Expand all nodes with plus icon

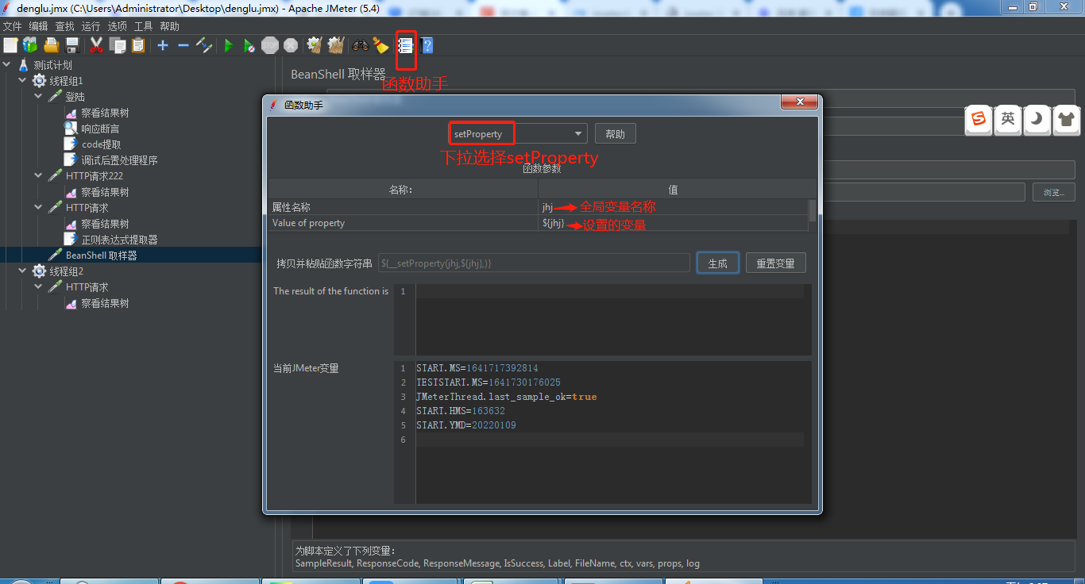[x=163, y=45]
